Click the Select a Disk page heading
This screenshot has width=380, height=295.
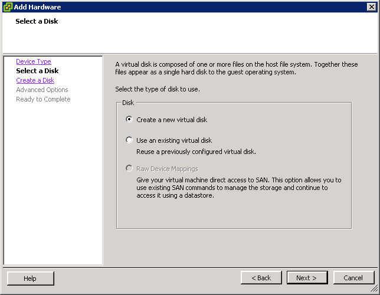[x=37, y=21]
